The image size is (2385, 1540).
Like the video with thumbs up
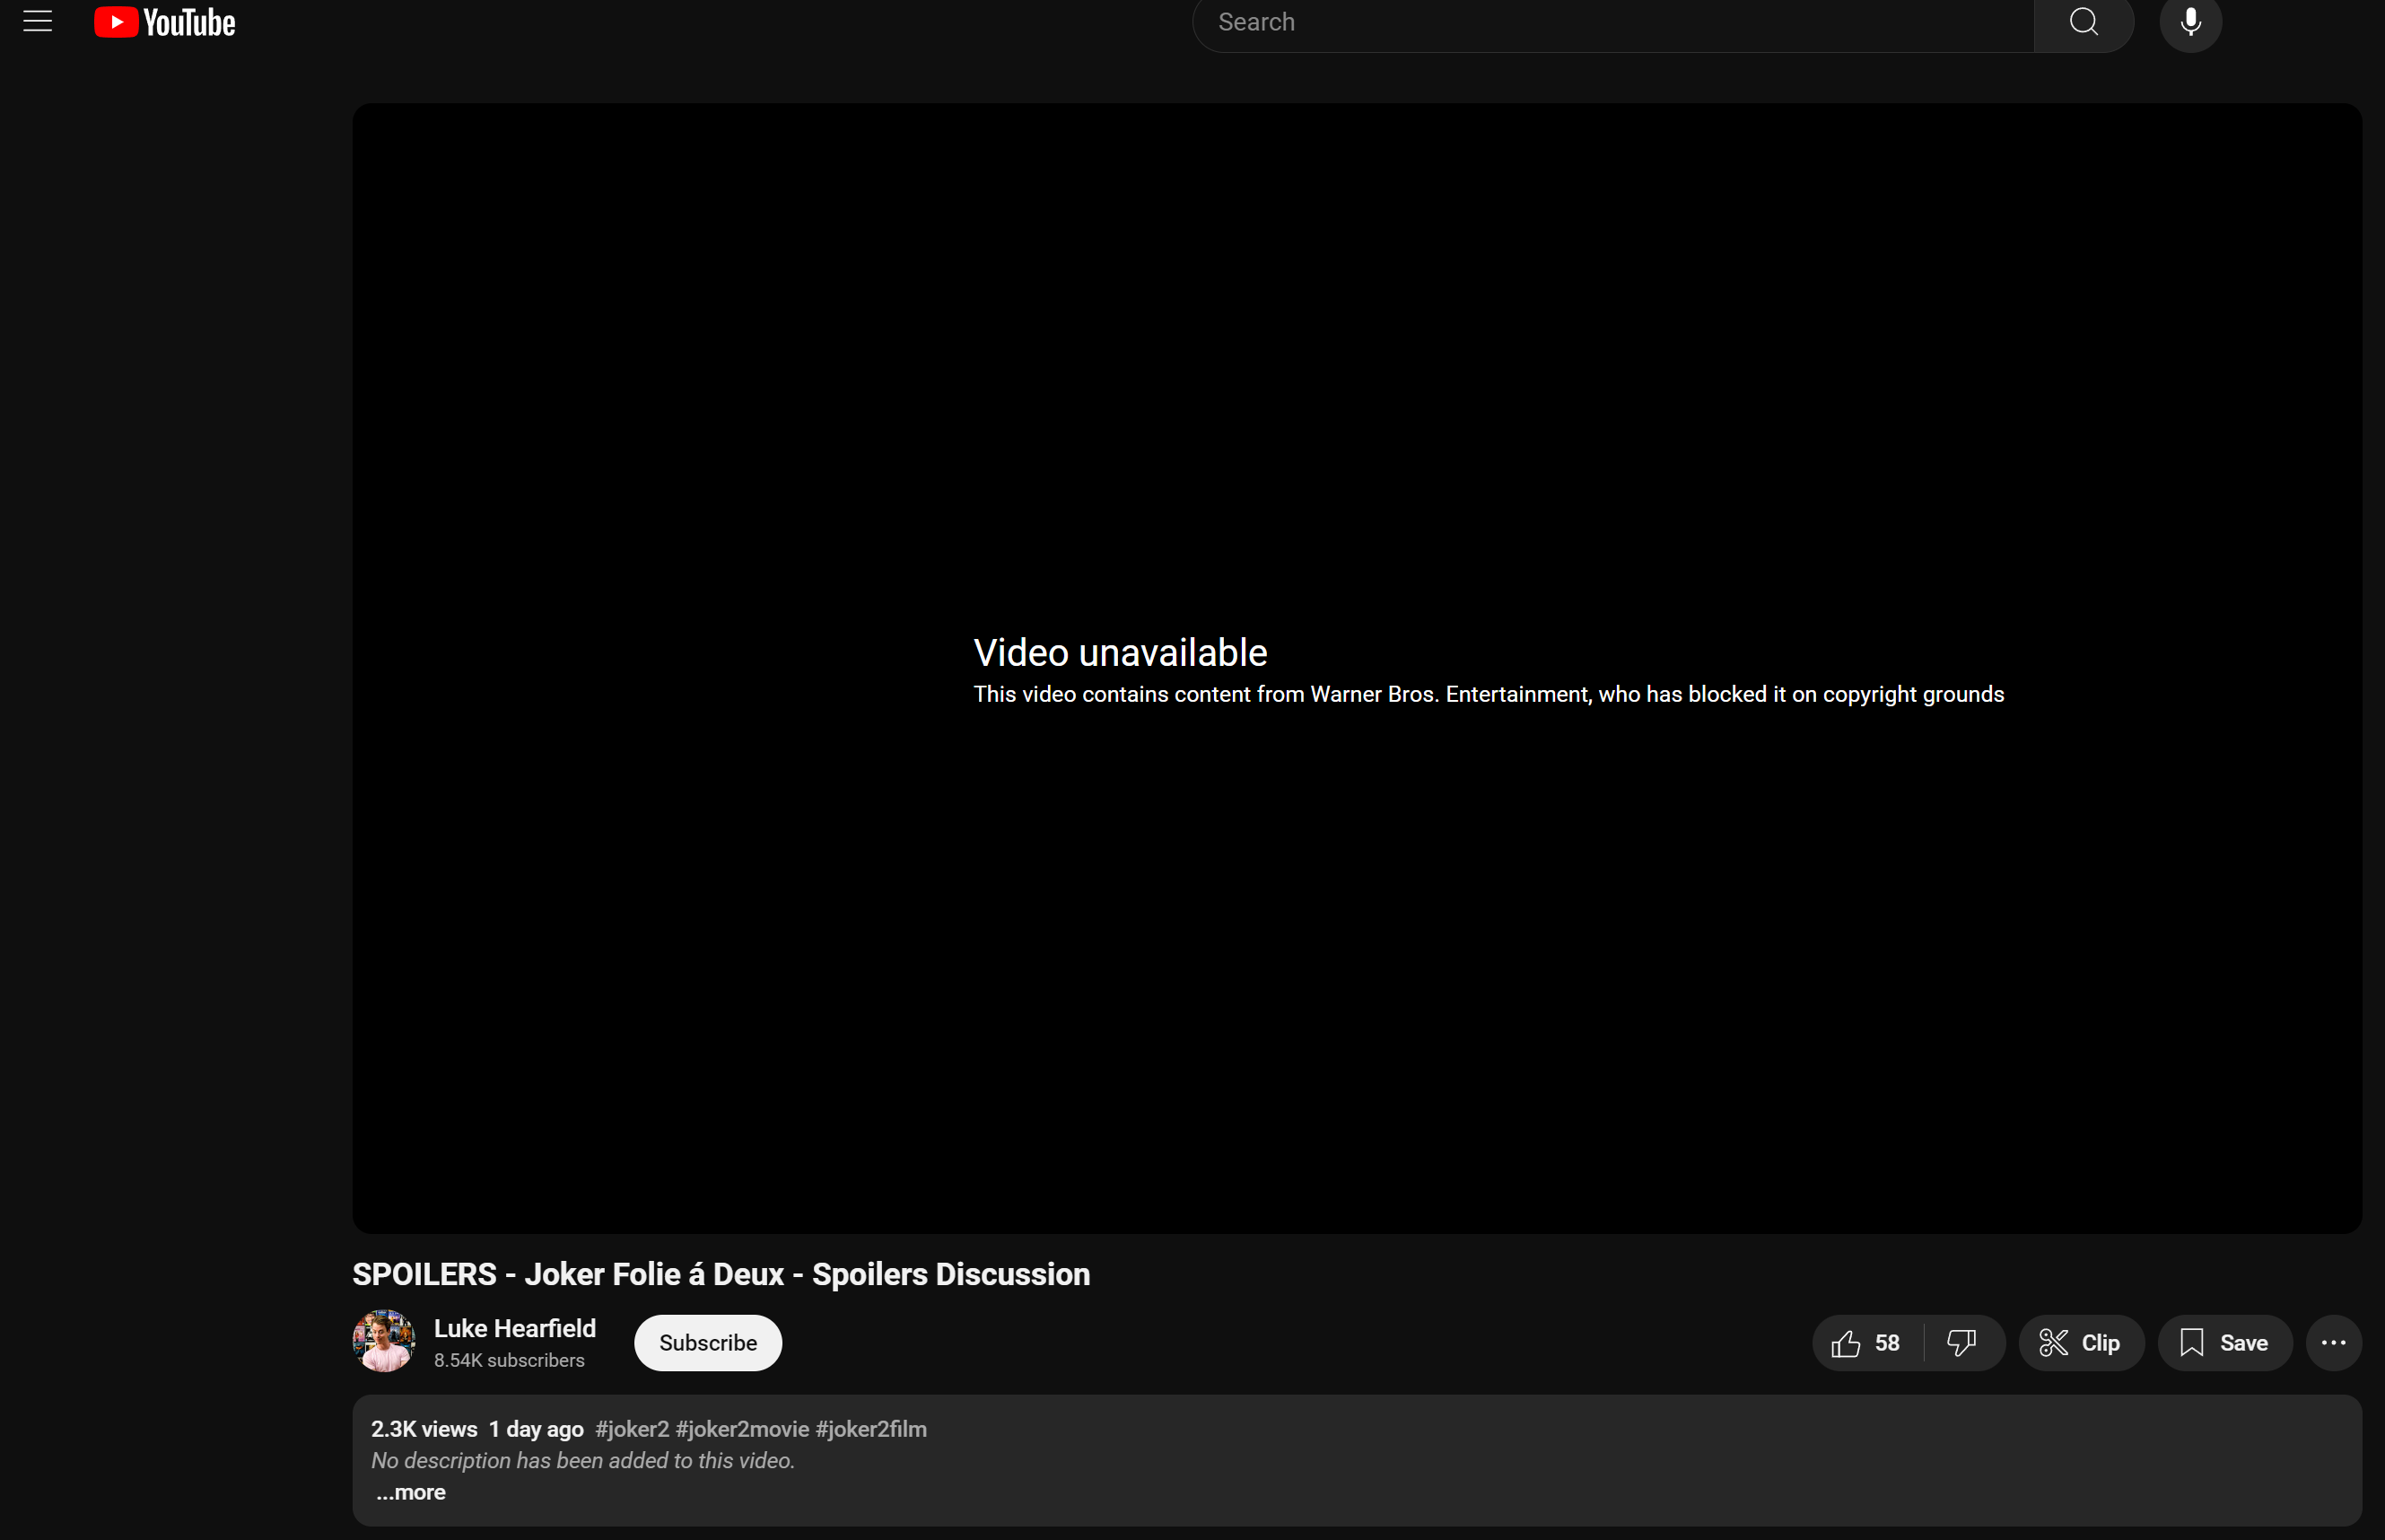point(1845,1343)
